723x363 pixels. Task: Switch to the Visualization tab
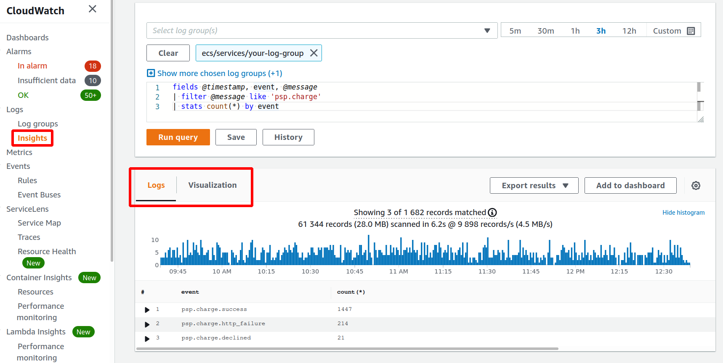point(213,185)
